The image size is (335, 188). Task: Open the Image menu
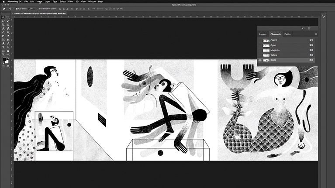click(x=39, y=2)
